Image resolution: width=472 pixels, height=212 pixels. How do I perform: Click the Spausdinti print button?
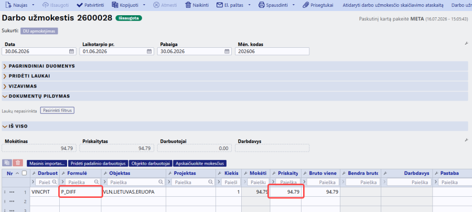point(273,5)
